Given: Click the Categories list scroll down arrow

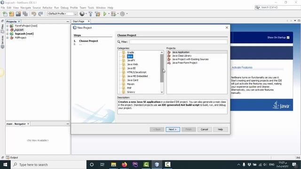Looking at the screenshot, I should click(162, 92).
